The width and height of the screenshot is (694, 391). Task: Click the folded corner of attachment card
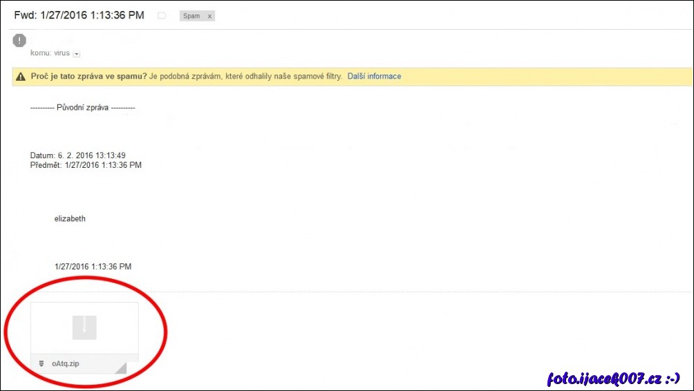121,367
